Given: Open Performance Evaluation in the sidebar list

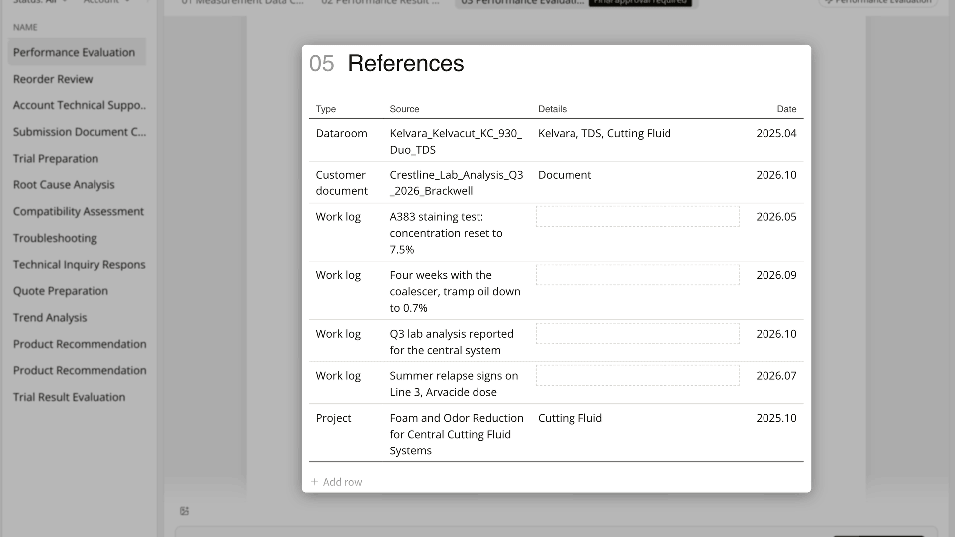Looking at the screenshot, I should click(x=77, y=52).
